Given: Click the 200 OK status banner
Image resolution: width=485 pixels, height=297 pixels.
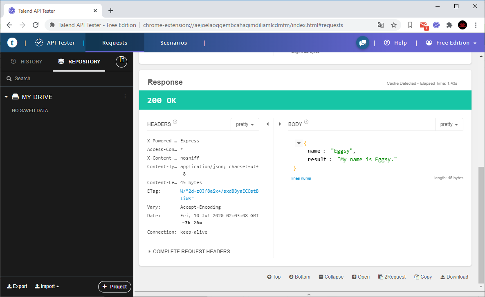Looking at the screenshot, I should click(305, 100).
